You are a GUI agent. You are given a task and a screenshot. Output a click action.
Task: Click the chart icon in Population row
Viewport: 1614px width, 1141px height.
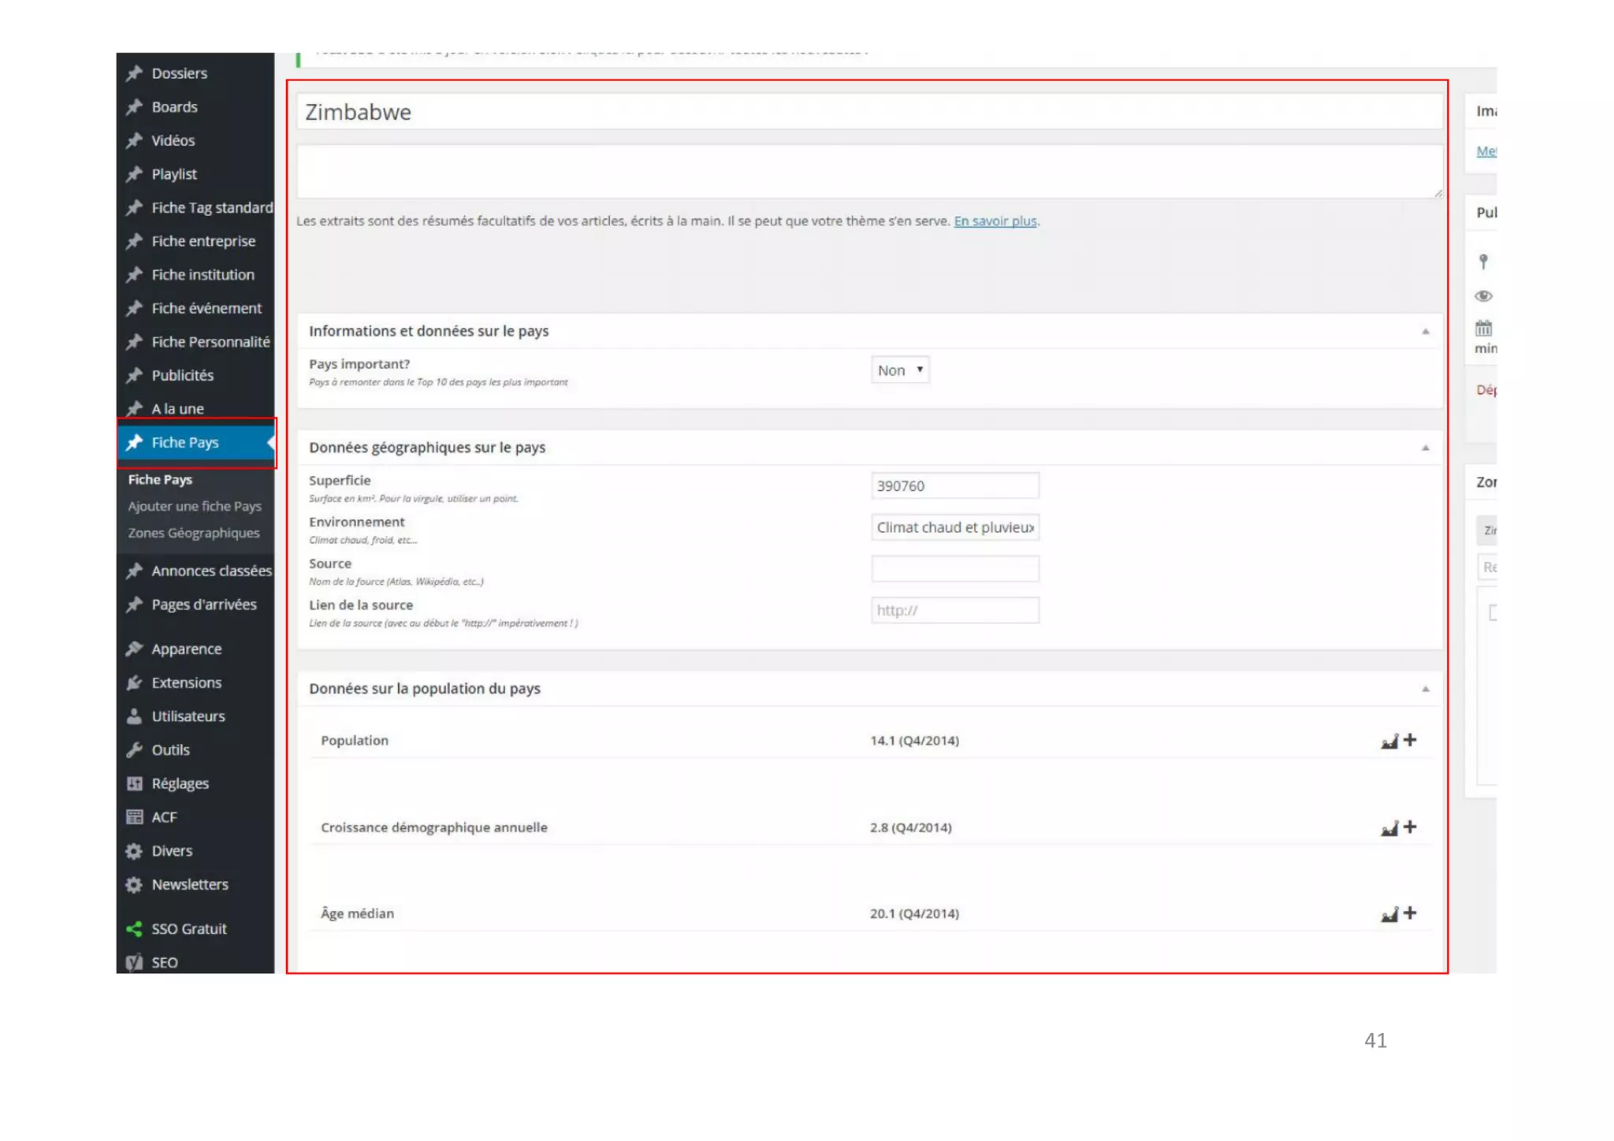pyautogui.click(x=1389, y=741)
